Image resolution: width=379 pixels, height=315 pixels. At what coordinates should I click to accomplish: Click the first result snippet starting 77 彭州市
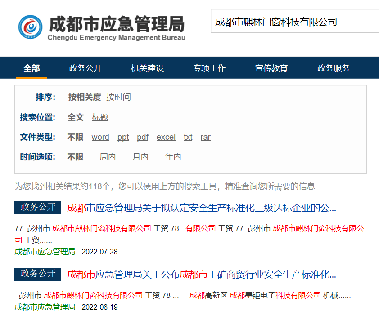[189, 234]
